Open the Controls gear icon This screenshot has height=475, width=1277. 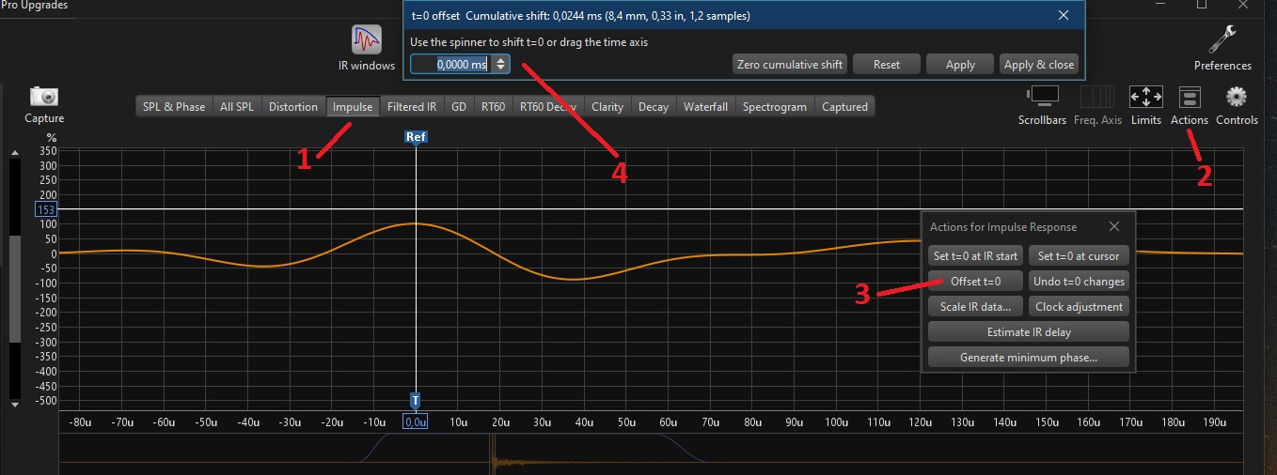(x=1237, y=98)
